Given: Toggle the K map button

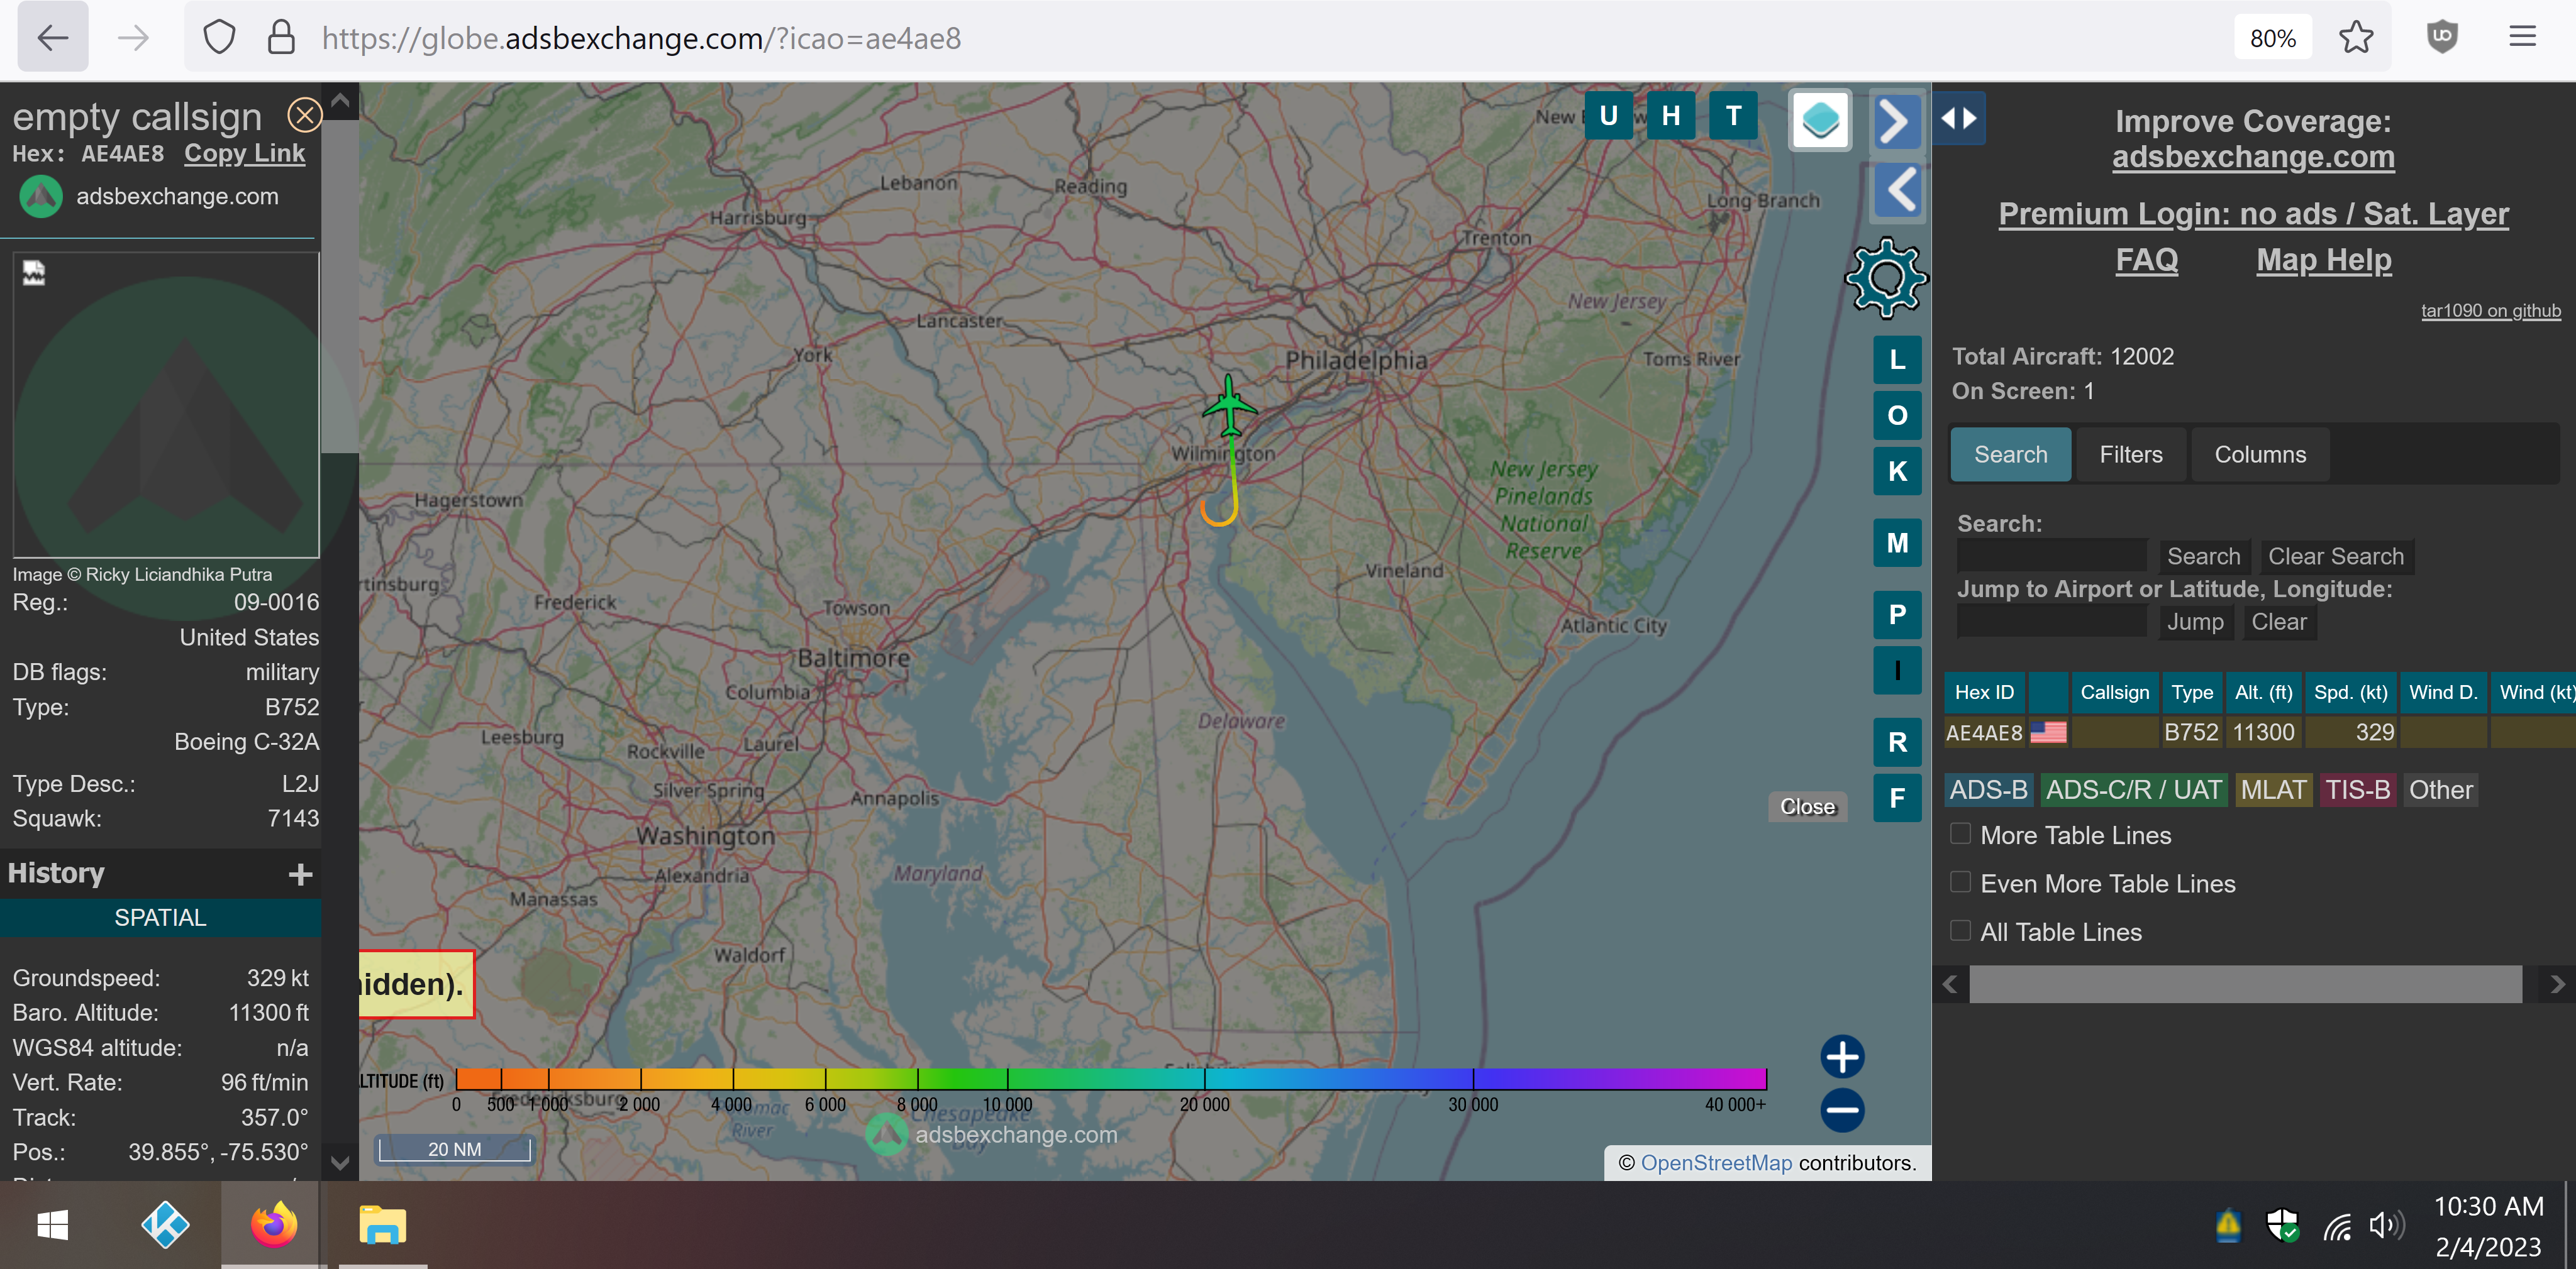Looking at the screenshot, I should pyautogui.click(x=1897, y=471).
